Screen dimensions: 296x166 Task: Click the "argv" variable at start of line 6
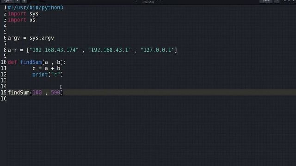coord(14,38)
